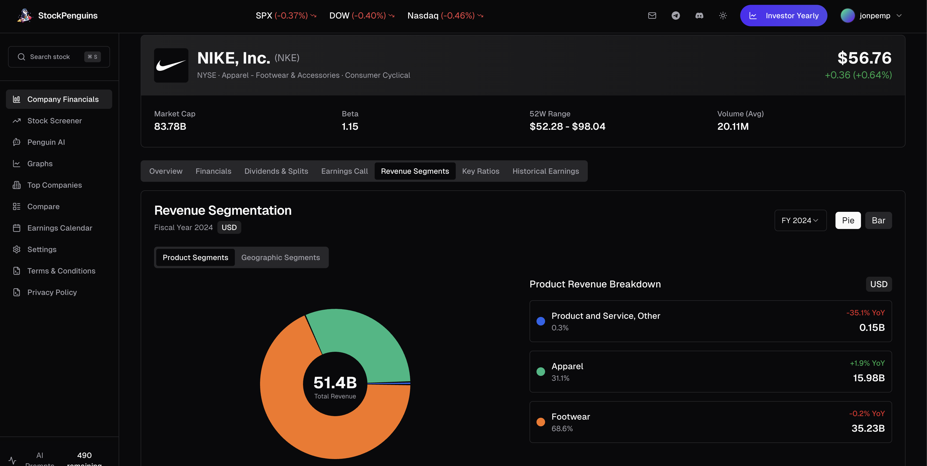
Task: Open Terms & Conditions link
Action: pyautogui.click(x=61, y=271)
